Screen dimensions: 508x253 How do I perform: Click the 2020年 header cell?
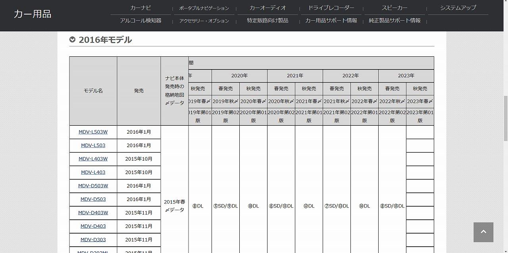point(239,76)
